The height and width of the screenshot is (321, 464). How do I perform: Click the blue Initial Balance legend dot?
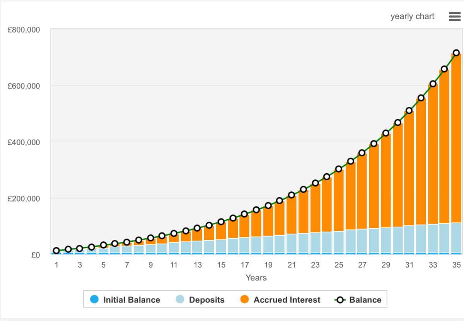[x=94, y=299]
